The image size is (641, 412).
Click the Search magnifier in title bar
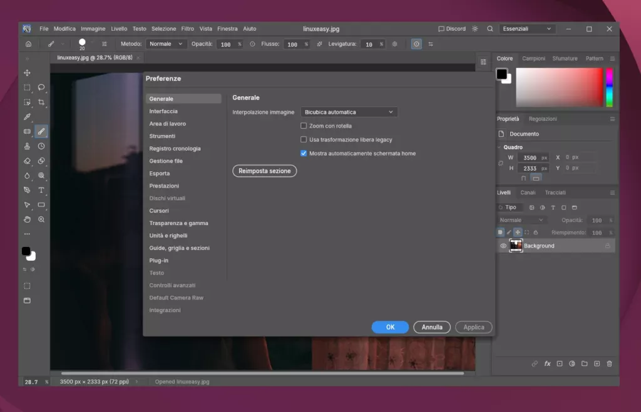[490, 29]
